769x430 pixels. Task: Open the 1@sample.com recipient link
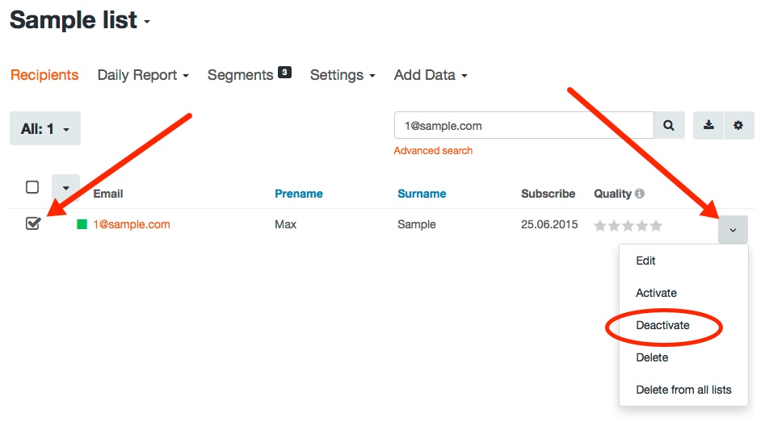[132, 224]
